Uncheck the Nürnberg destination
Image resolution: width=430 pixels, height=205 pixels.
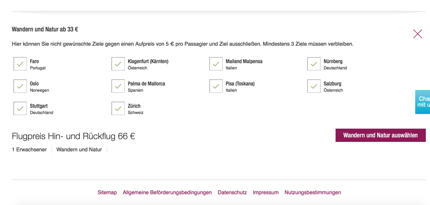click(314, 64)
